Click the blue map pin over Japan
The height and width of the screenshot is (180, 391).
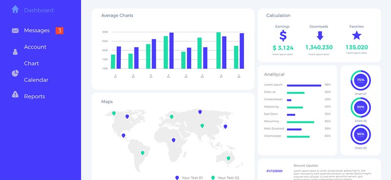pyautogui.click(x=225, y=127)
